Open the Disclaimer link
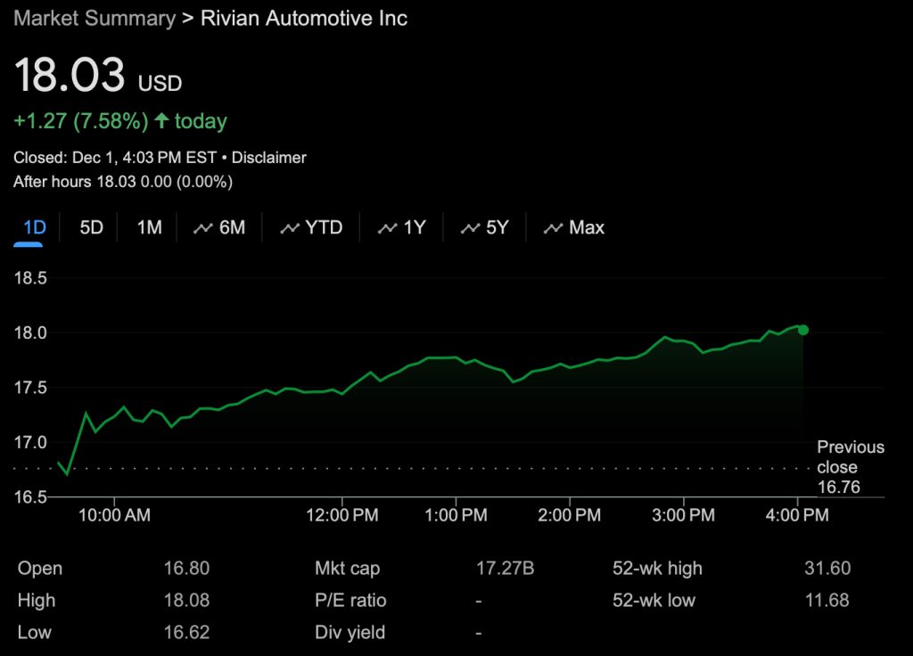 (268, 158)
